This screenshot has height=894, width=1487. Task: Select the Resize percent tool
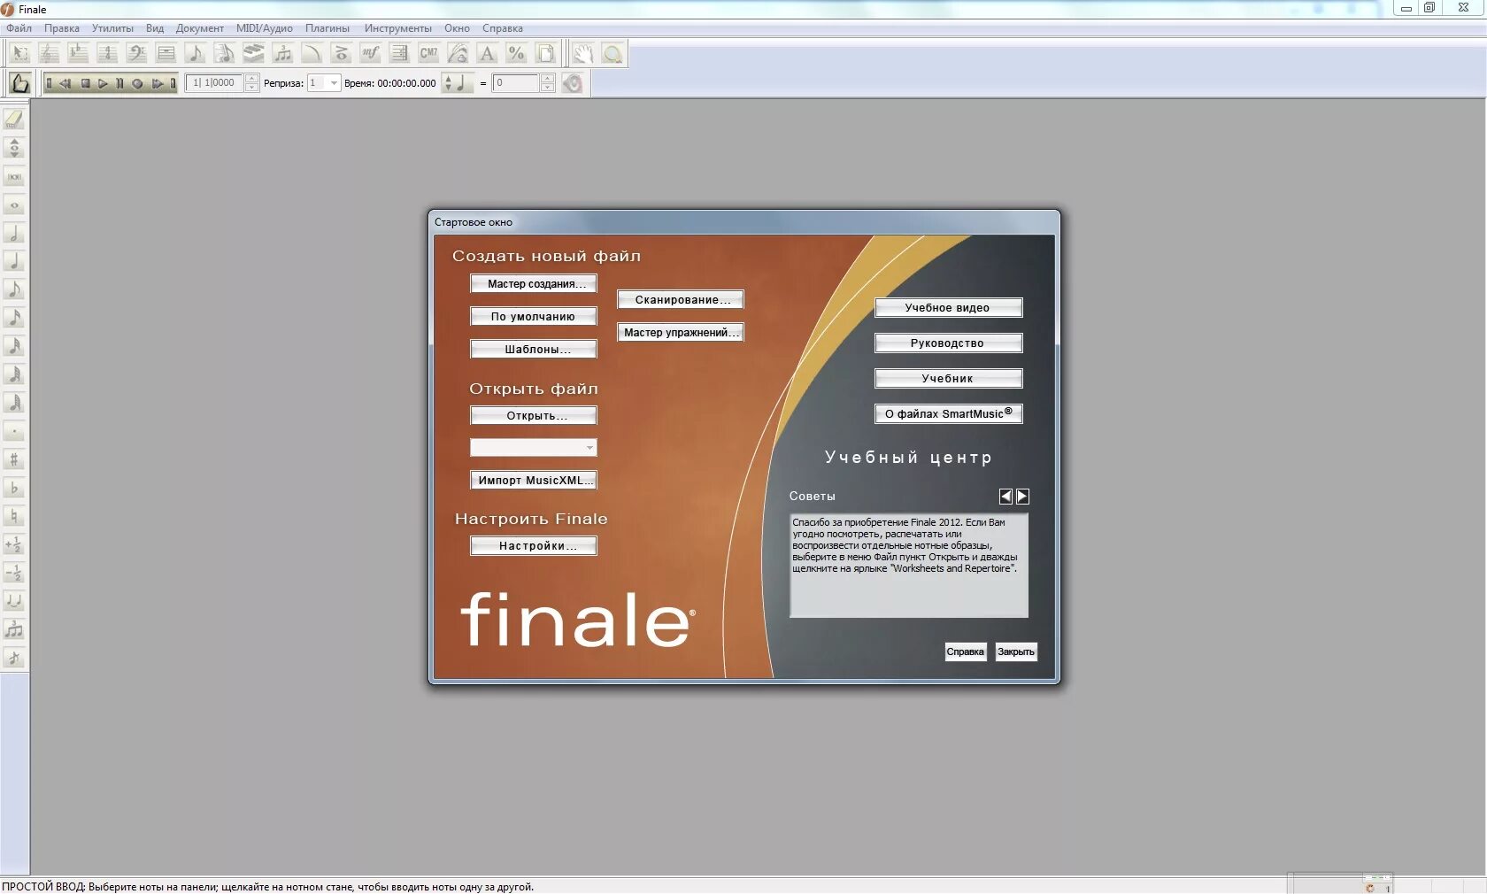pyautogui.click(x=516, y=54)
